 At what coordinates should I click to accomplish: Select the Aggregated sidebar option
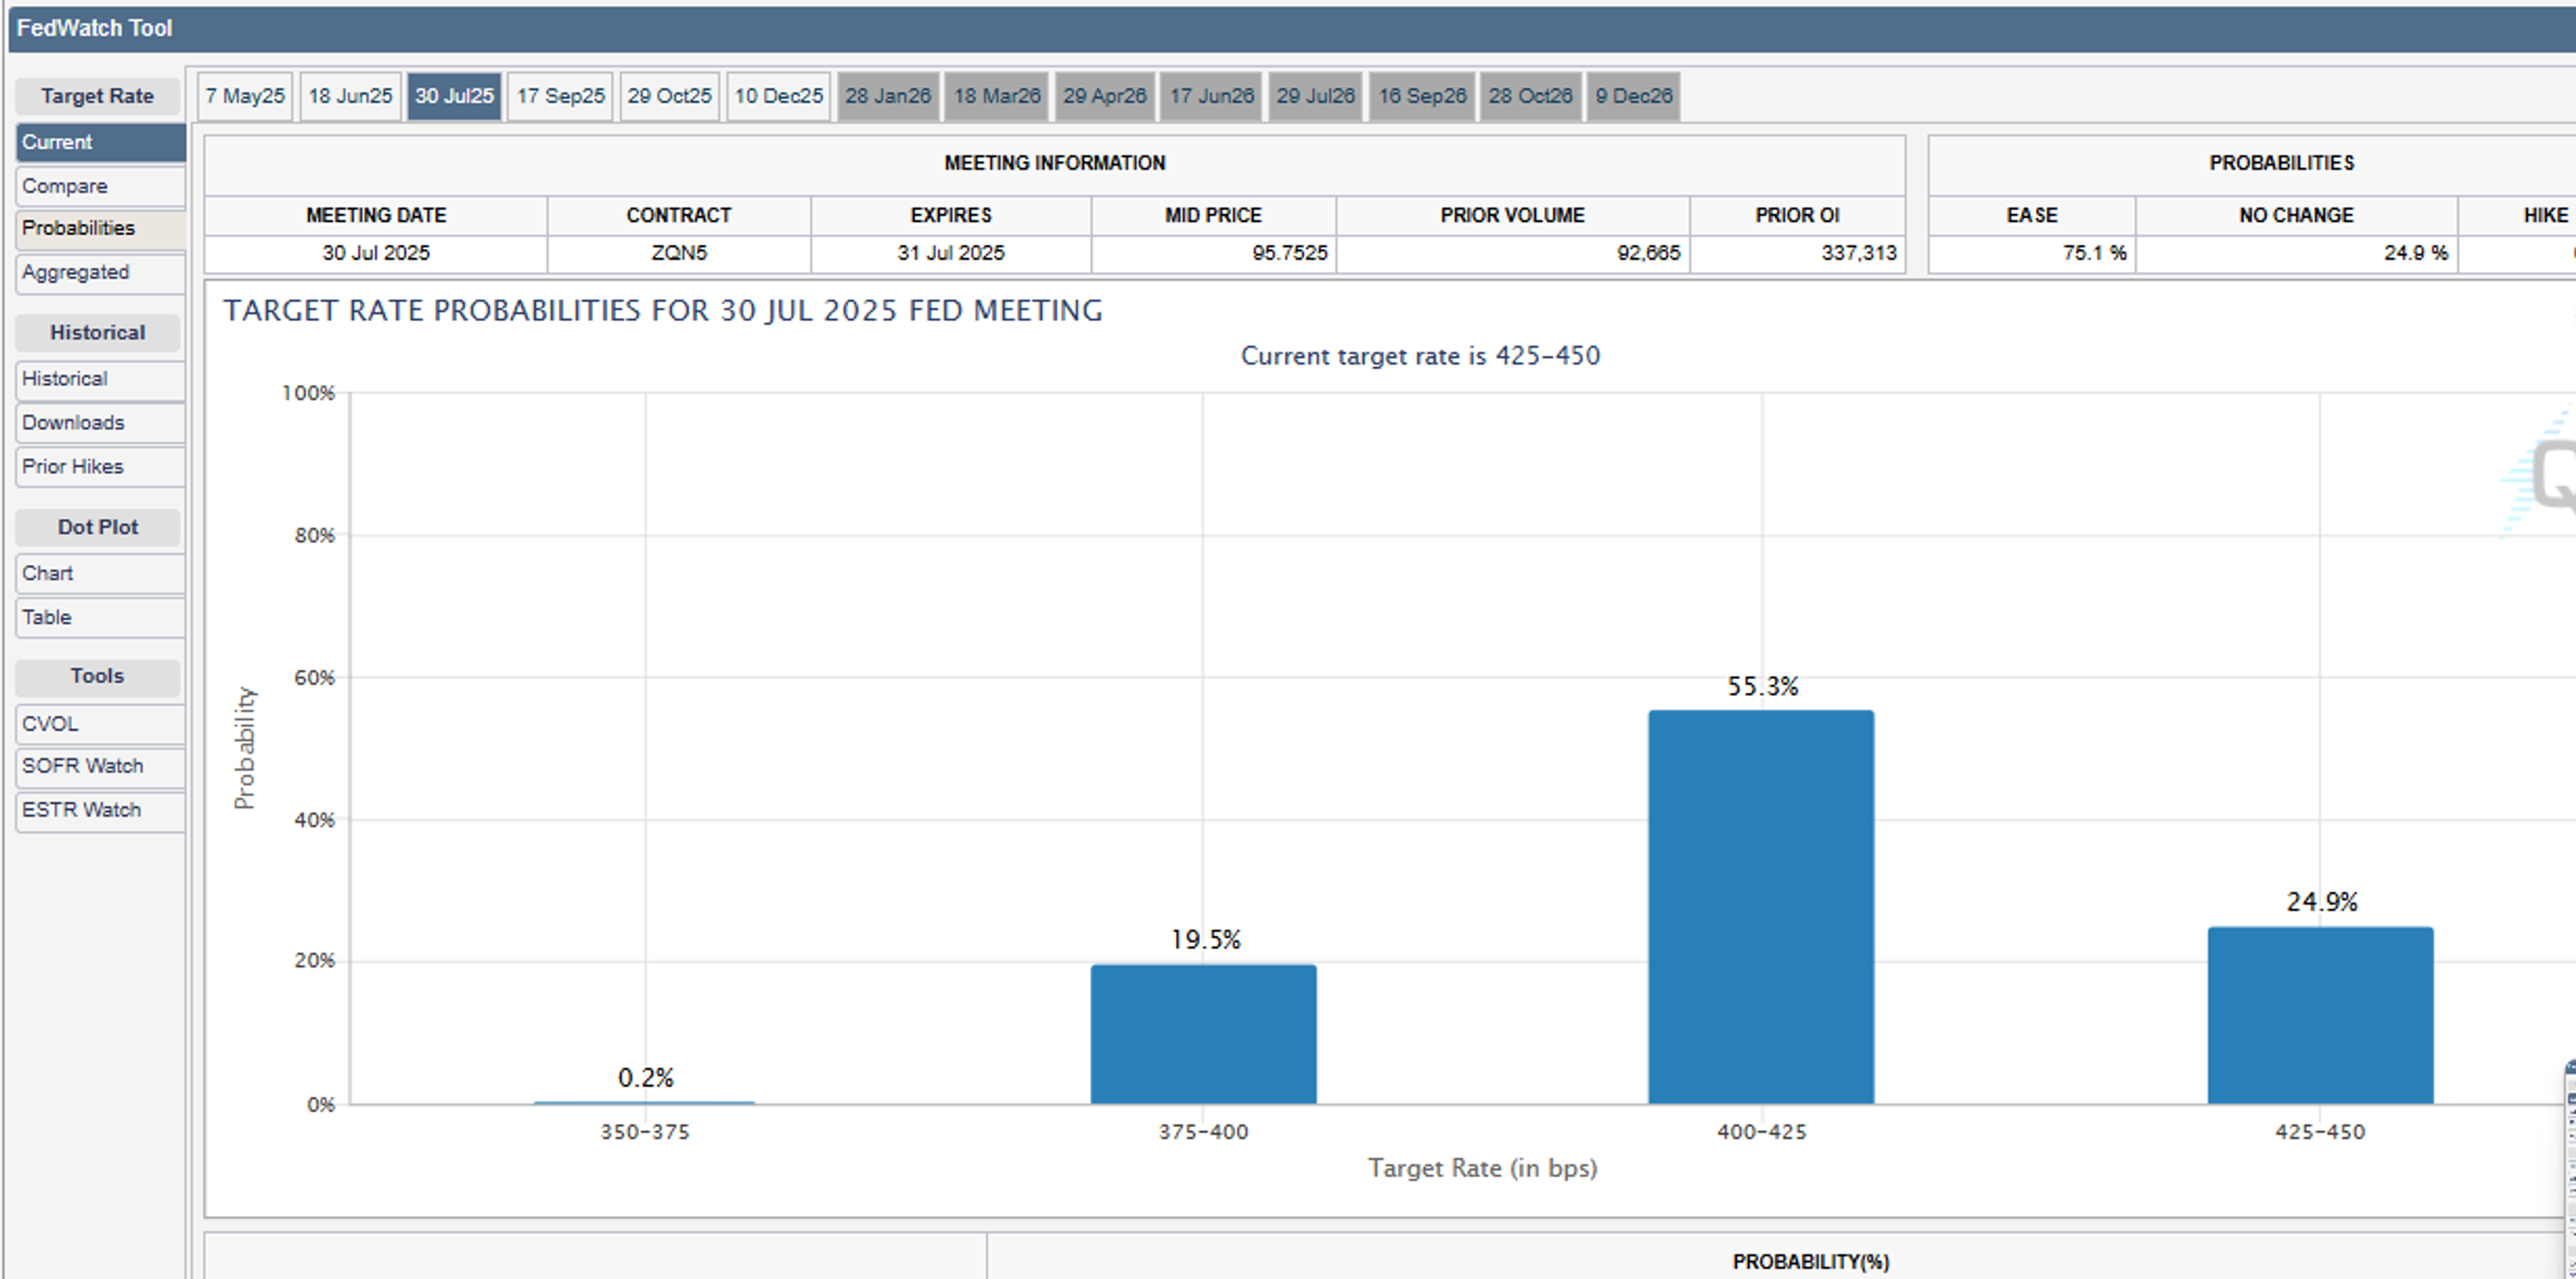pos(99,272)
